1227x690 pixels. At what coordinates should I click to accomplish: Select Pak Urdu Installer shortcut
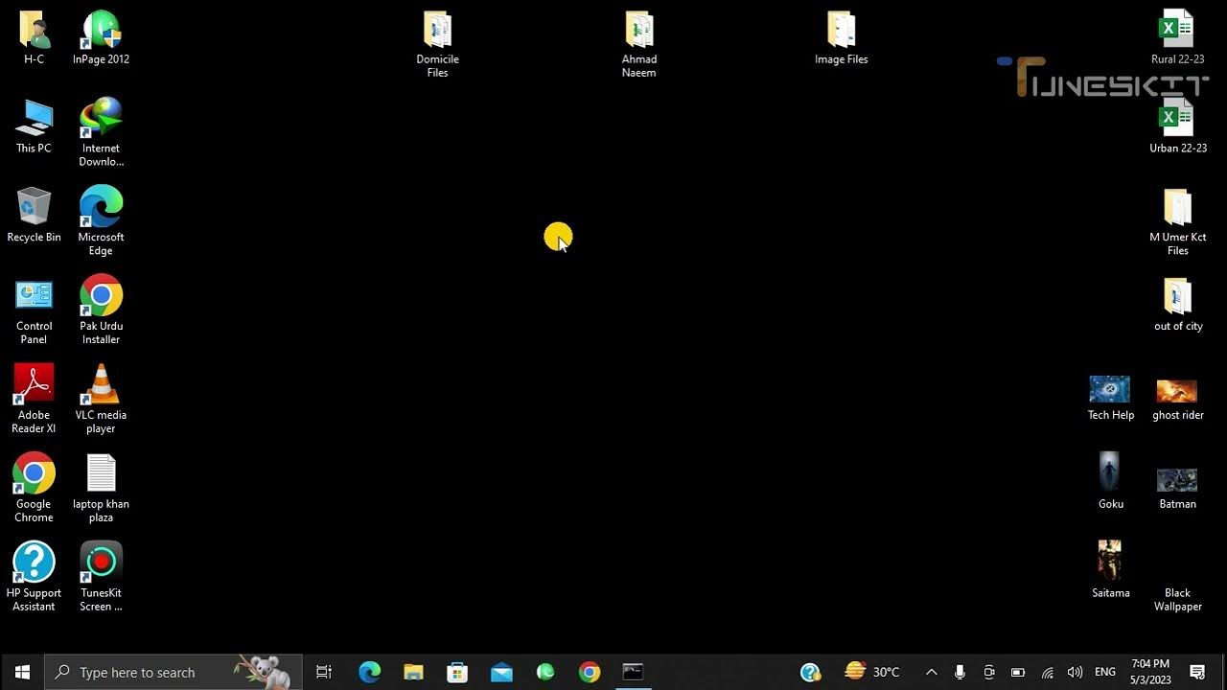101,310
